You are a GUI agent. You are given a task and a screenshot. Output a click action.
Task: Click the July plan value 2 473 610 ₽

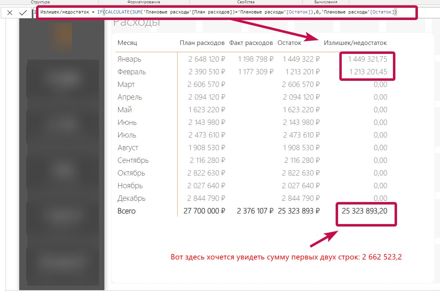(207, 135)
